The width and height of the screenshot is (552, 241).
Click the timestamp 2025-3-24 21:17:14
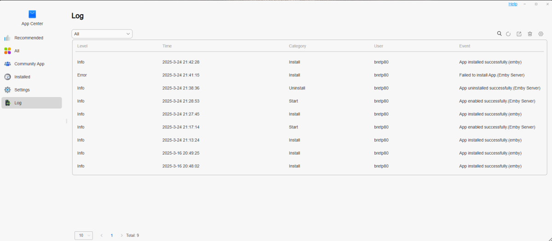[181, 127]
